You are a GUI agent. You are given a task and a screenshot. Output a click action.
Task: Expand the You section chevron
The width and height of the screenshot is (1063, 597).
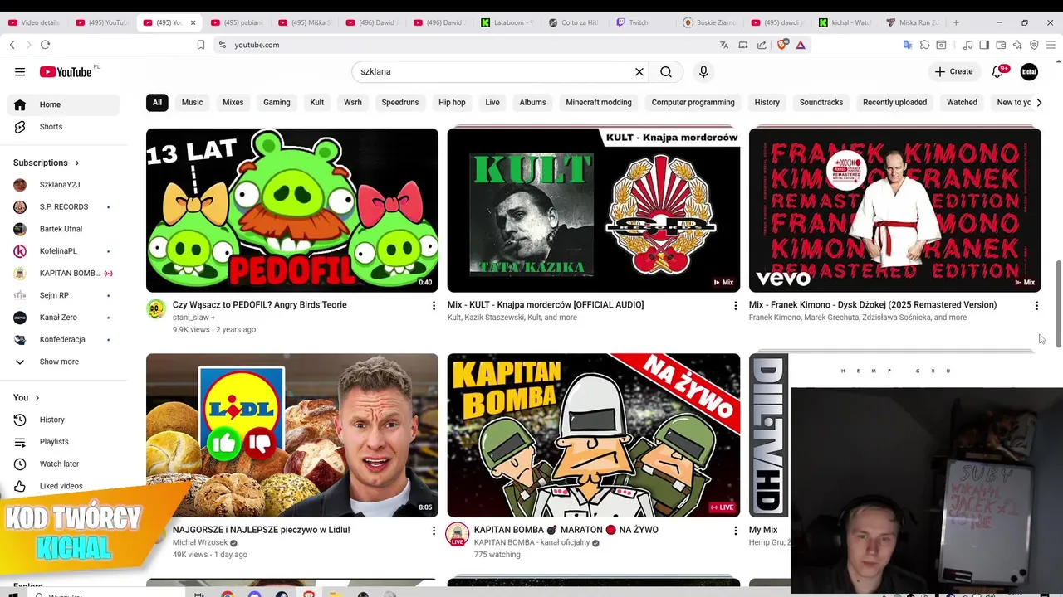click(x=37, y=398)
